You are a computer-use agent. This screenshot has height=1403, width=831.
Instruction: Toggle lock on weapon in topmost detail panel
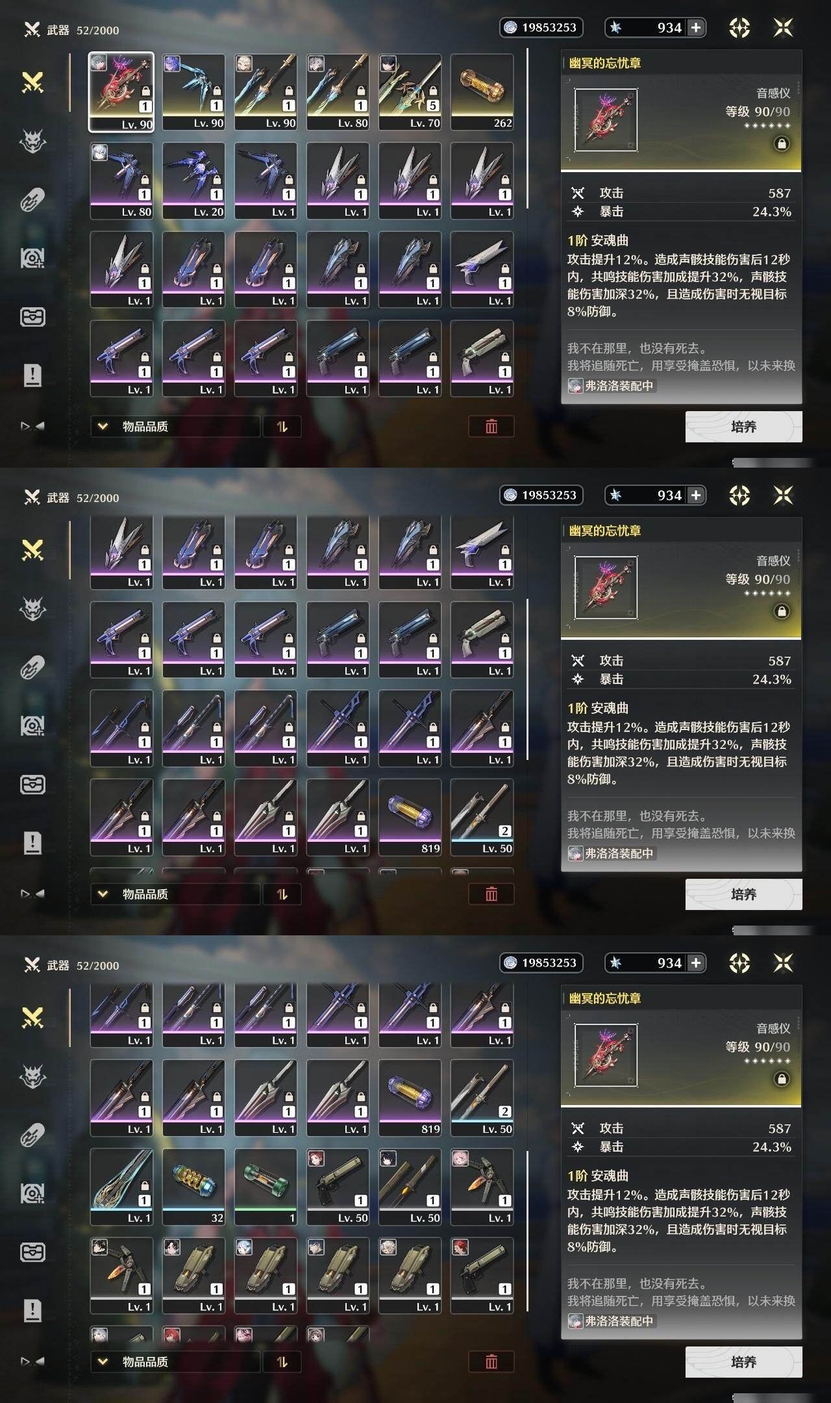[x=782, y=144]
